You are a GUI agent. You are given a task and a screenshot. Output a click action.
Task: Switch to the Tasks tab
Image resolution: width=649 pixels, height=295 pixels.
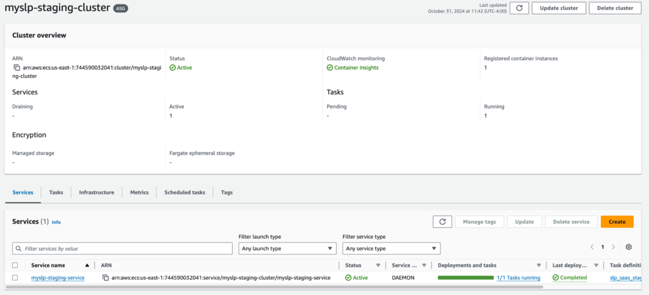(56, 192)
